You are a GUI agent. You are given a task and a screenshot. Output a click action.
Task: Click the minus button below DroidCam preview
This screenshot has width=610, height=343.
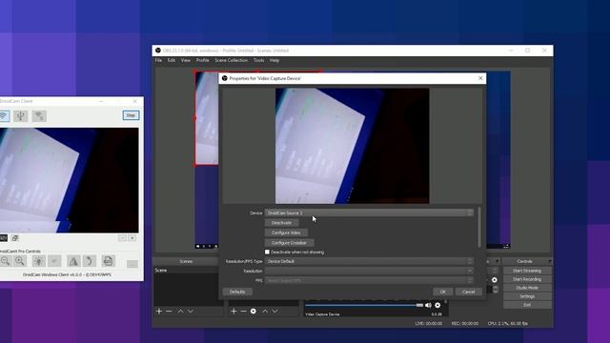(x=122, y=238)
